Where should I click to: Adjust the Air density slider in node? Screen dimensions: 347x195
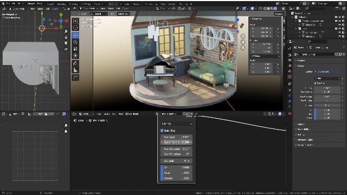pyautogui.click(x=176, y=167)
